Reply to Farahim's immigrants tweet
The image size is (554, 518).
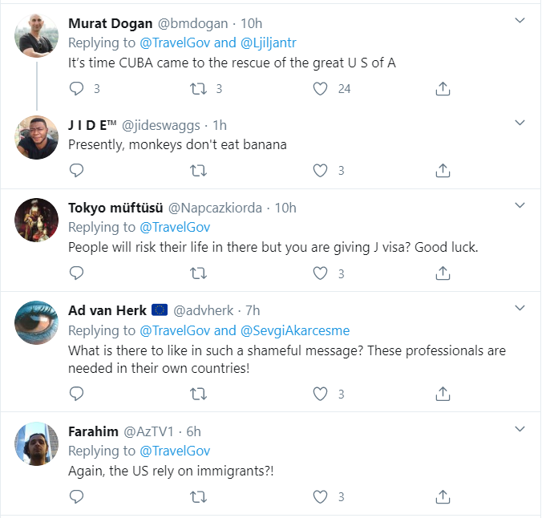click(x=77, y=497)
